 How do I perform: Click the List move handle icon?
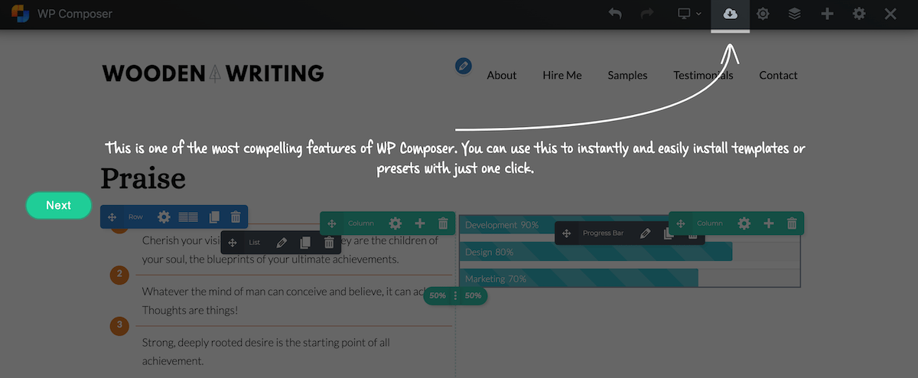(232, 243)
